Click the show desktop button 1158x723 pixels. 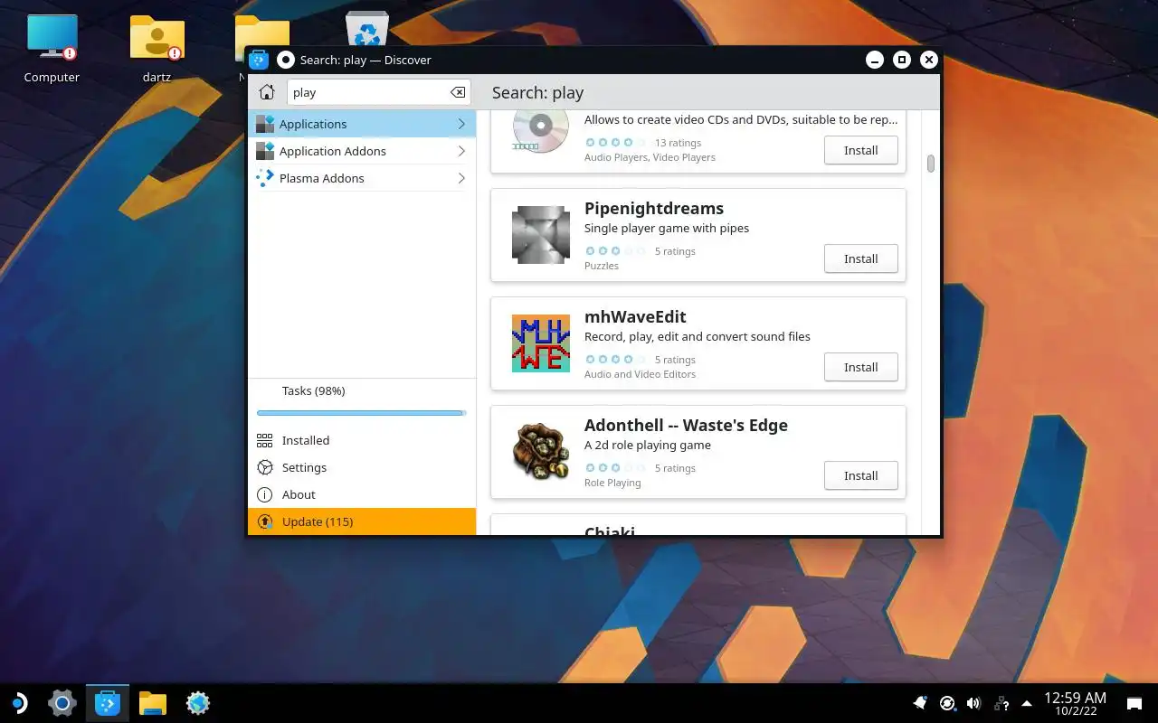coord(1134,703)
